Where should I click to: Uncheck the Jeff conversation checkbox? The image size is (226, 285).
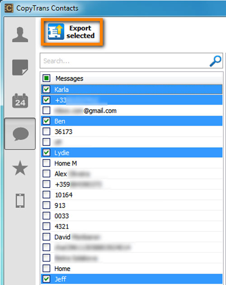[x=47, y=279]
